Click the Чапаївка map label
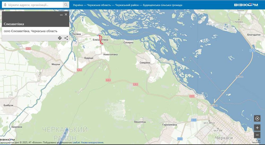This screenshot has height=145, width=265. point(239,22)
